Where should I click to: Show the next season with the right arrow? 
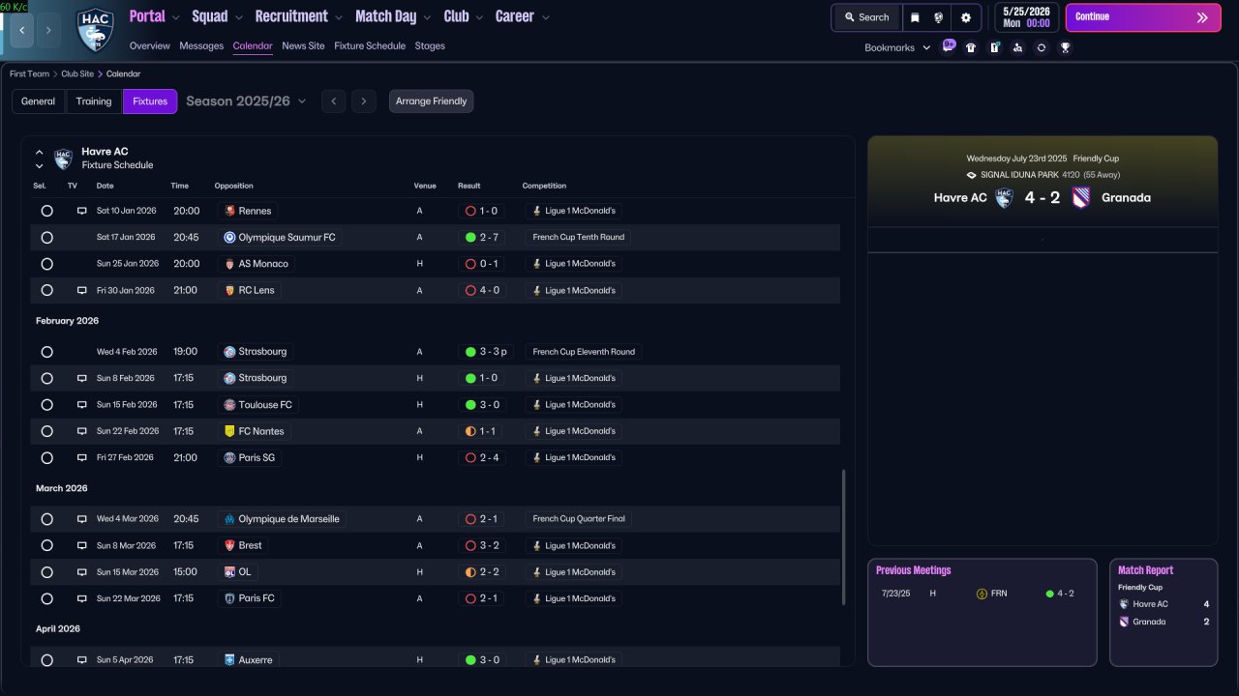pos(364,101)
